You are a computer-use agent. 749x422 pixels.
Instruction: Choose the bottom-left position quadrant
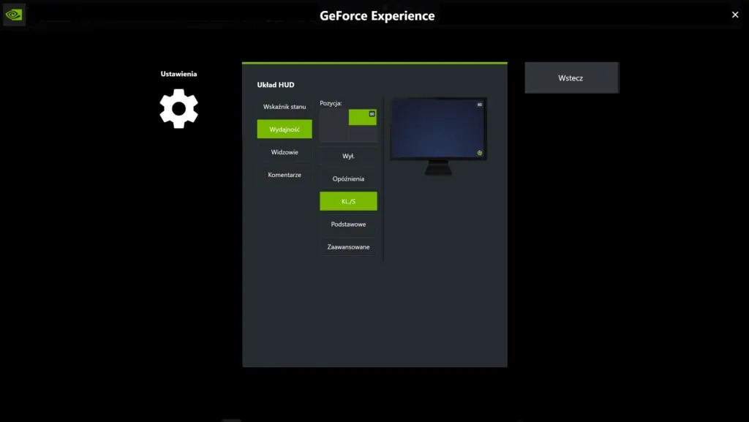(334, 134)
